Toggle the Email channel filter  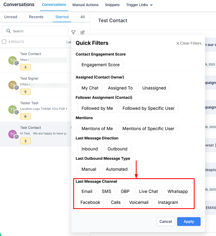coord(87,191)
